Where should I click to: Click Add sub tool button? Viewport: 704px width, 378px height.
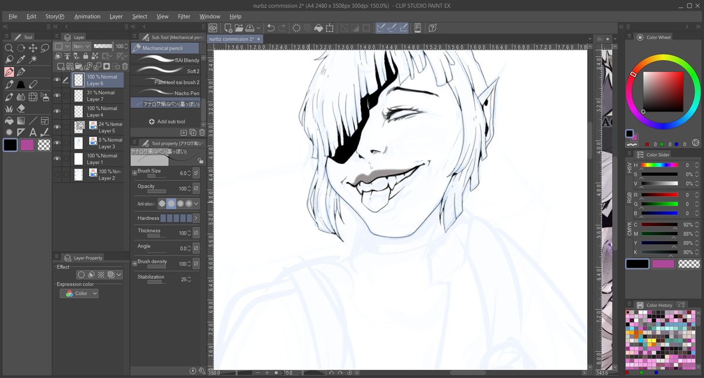click(x=167, y=122)
